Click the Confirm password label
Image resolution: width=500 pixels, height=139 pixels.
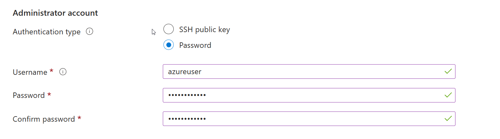tap(44, 119)
